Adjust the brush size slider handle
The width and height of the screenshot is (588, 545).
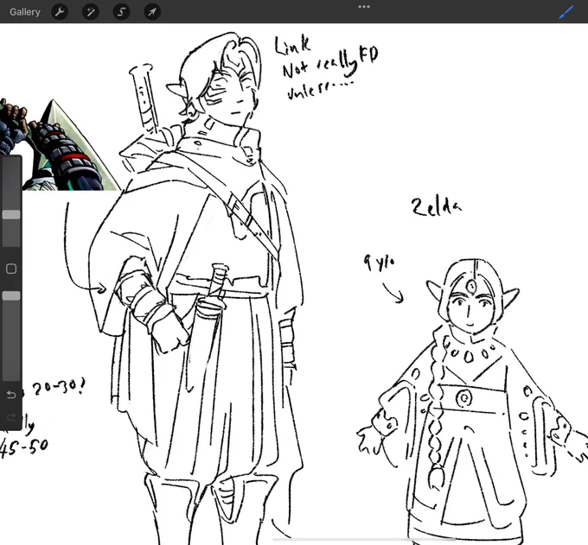click(x=11, y=214)
